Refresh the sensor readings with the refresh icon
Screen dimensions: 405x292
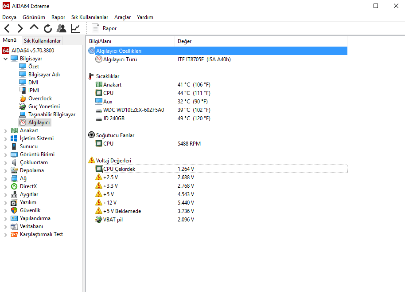pos(48,28)
